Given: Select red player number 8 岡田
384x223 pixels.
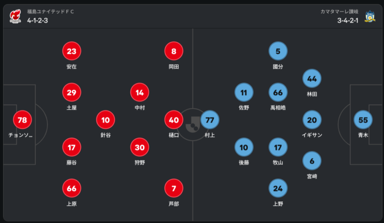Looking at the screenshot, I should (x=174, y=51).
